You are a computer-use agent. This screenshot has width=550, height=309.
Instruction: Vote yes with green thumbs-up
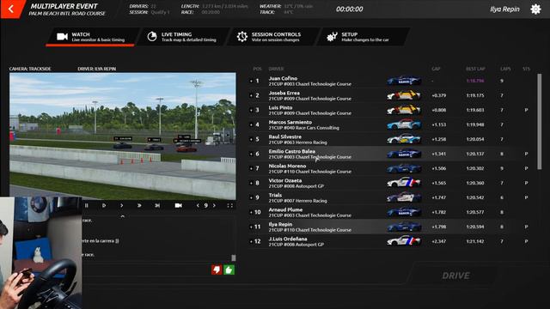[x=229, y=270]
